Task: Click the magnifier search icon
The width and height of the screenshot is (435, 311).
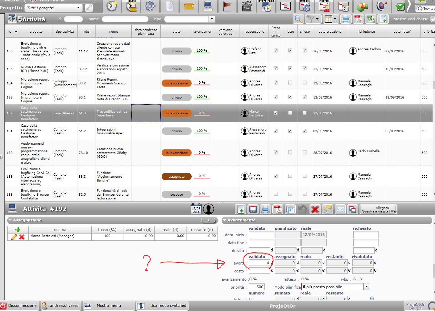Action: point(298,19)
